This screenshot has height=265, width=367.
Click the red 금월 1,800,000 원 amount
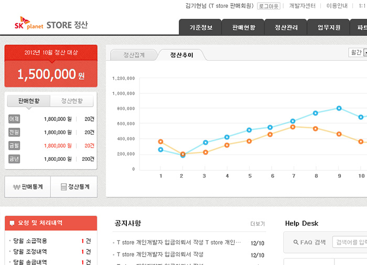click(58, 146)
